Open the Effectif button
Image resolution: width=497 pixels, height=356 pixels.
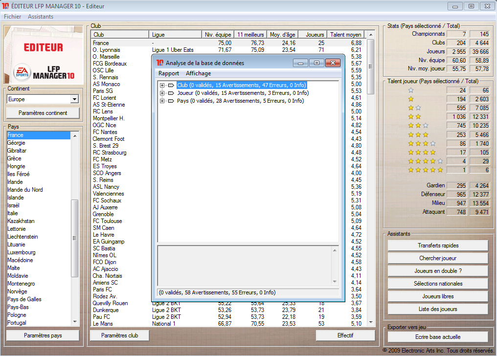pyautogui.click(x=345, y=335)
